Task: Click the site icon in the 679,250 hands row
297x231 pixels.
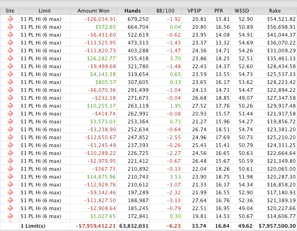Action: 10,19
